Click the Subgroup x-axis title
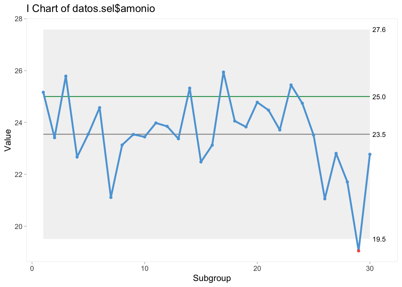This screenshot has width=402, height=287. pyautogui.click(x=212, y=278)
